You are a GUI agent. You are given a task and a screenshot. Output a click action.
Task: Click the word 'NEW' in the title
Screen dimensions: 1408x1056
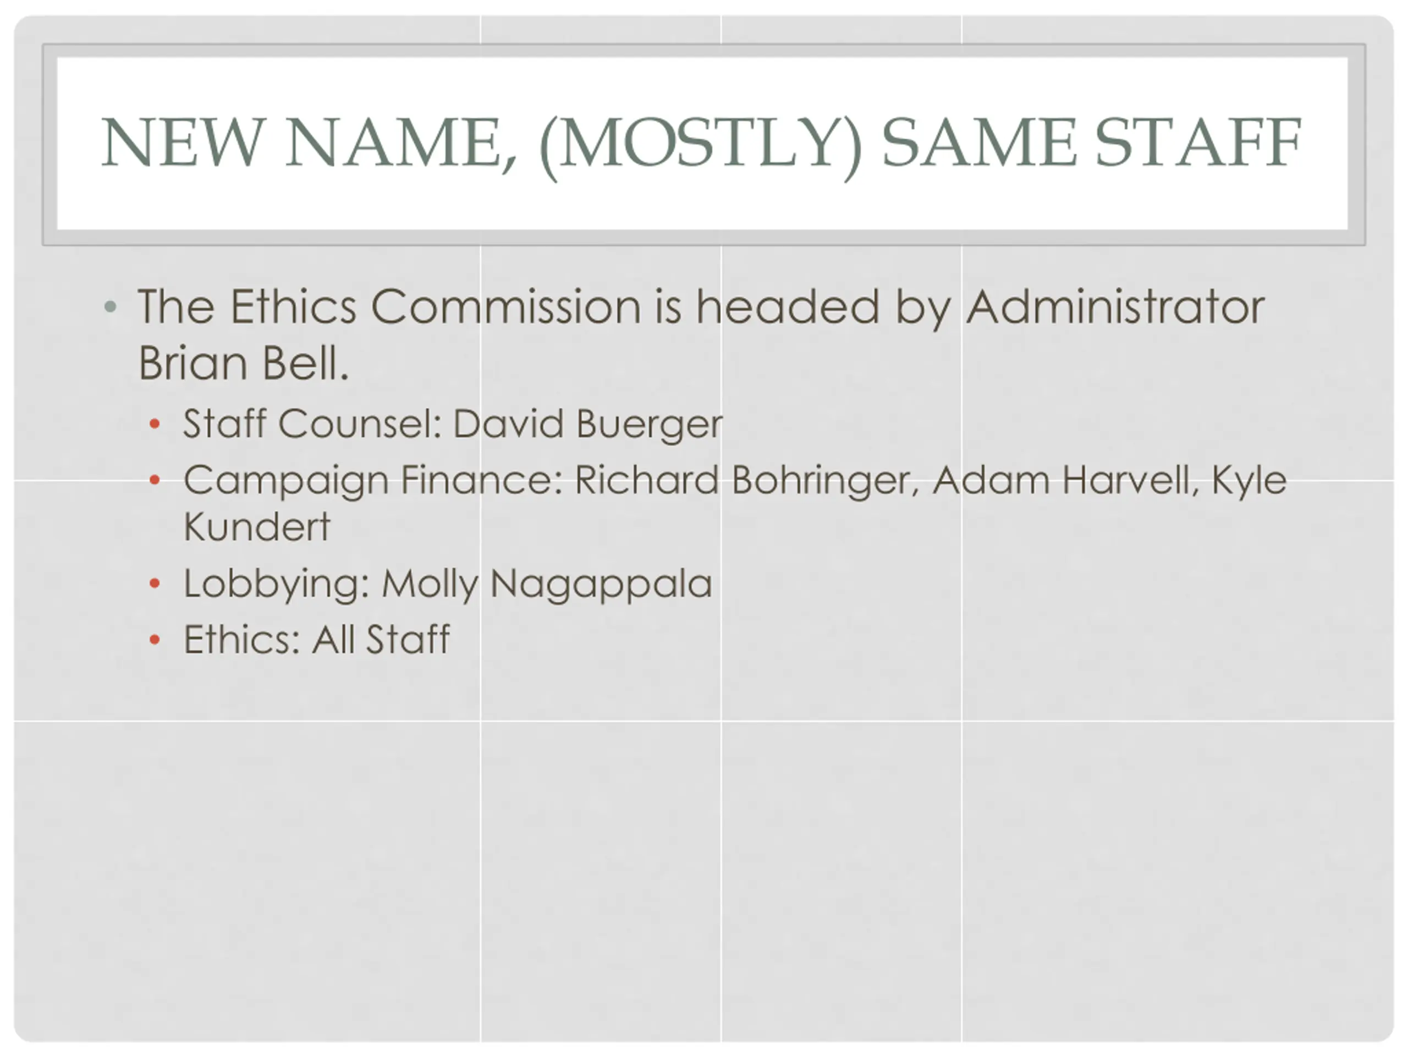pyautogui.click(x=183, y=143)
